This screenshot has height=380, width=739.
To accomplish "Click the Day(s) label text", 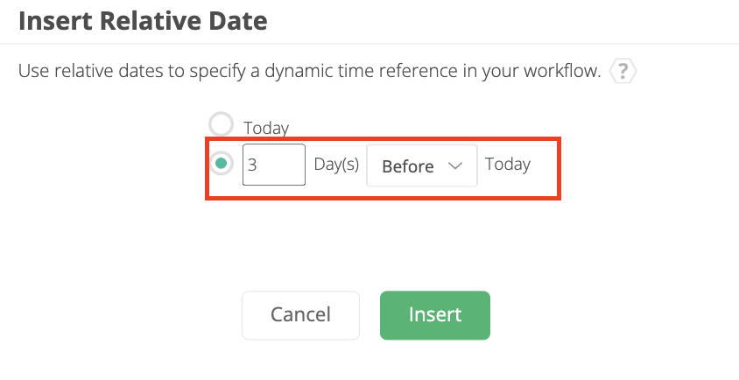I will click(336, 165).
